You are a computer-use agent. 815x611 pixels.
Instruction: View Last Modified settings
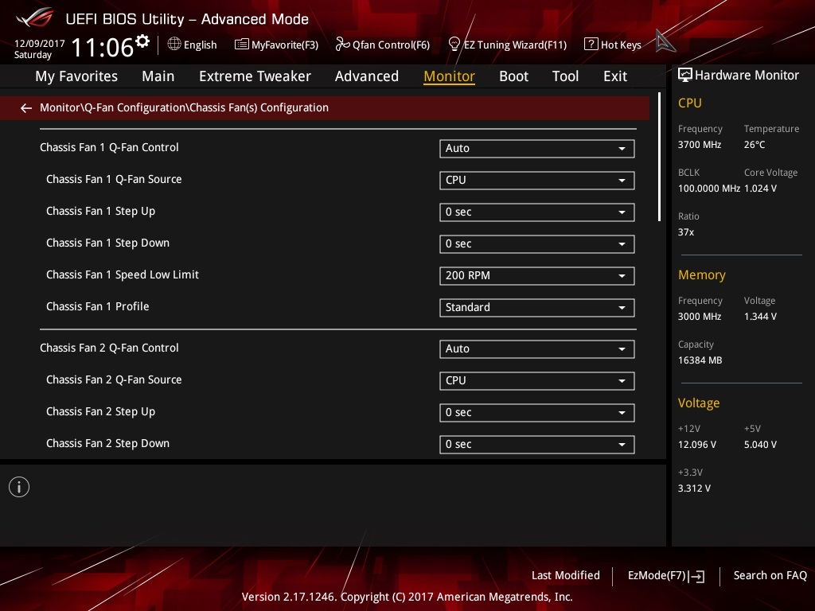pyautogui.click(x=566, y=575)
